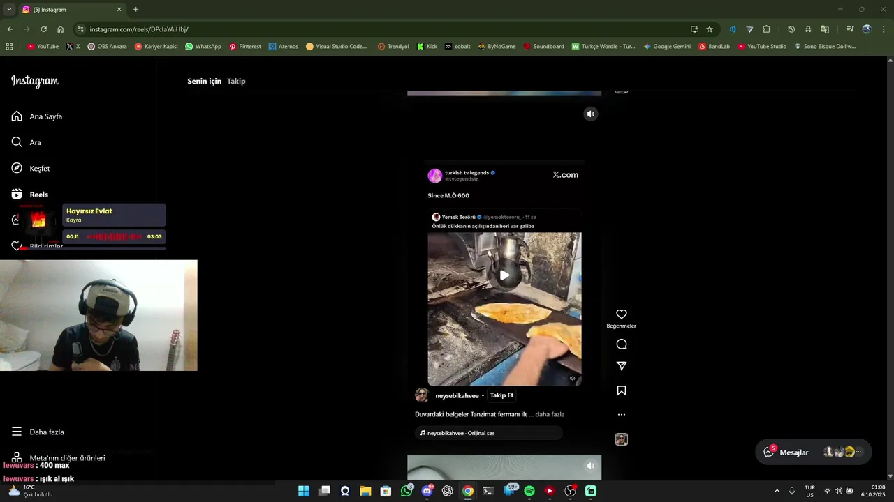Open browser home page icon
Image resolution: width=894 pixels, height=502 pixels.
[x=60, y=29]
